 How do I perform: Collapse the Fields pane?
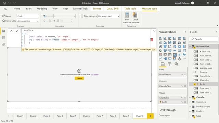(216, 32)
